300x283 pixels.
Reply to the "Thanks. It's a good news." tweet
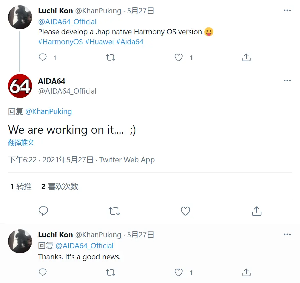[43, 272]
